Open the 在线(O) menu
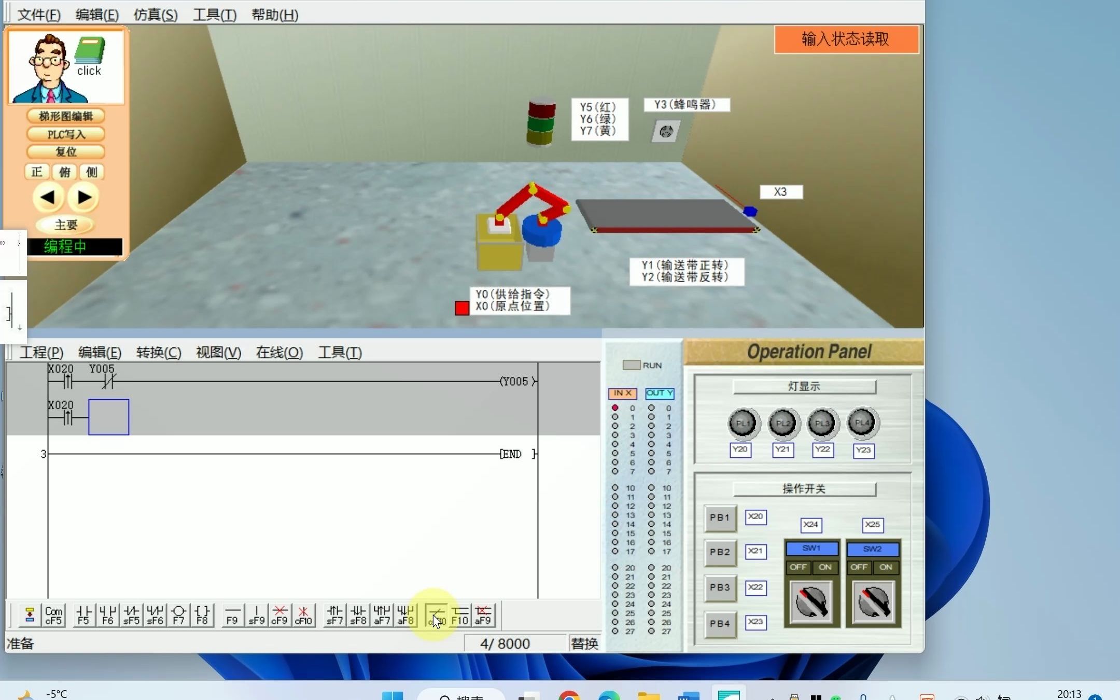This screenshot has width=1120, height=700. tap(279, 353)
